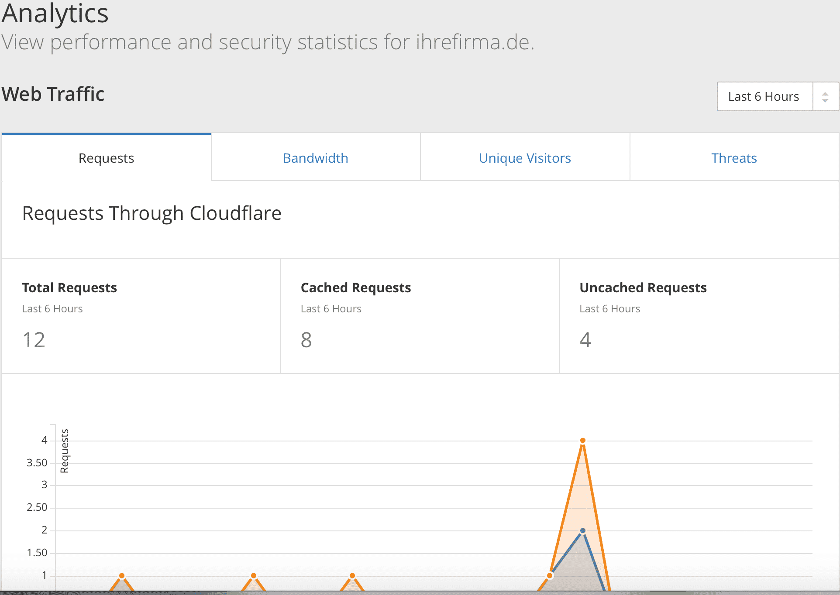840x595 pixels.
Task: Click the vertical Requests axis label
Action: 65,451
